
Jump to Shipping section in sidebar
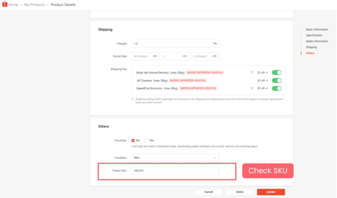coord(311,47)
